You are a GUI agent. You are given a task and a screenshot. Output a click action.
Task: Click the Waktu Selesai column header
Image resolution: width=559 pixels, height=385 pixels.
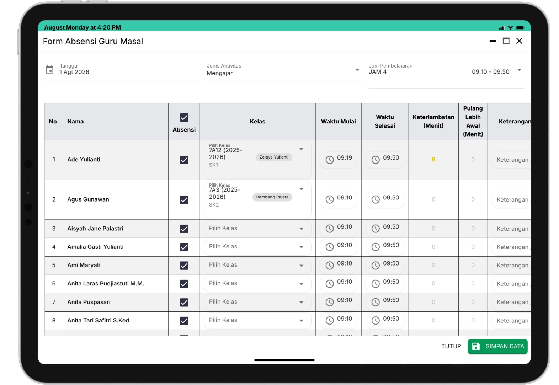pos(385,122)
